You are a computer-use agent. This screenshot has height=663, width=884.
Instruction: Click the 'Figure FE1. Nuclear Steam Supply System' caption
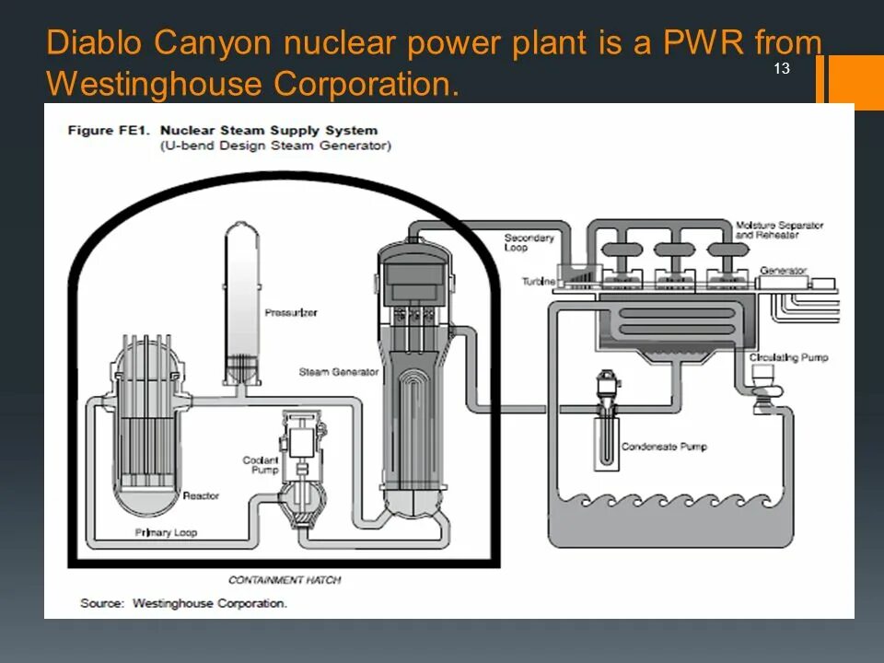[223, 130]
